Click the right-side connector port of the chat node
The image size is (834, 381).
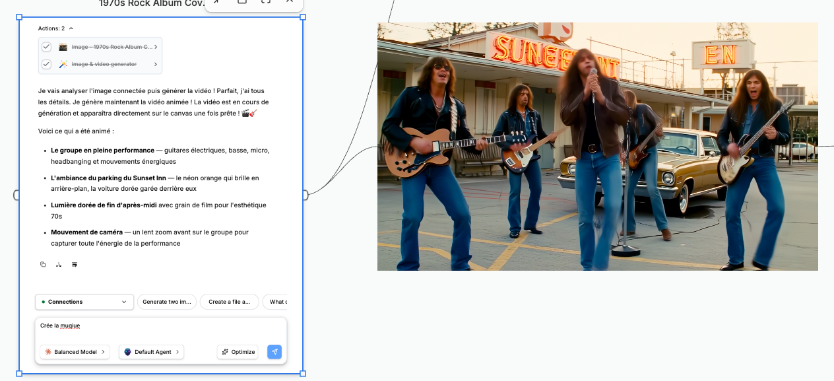305,195
